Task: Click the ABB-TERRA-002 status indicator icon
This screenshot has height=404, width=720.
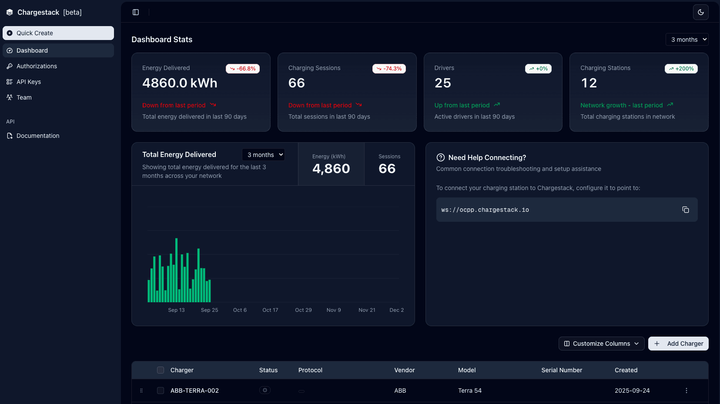Action: [265, 390]
